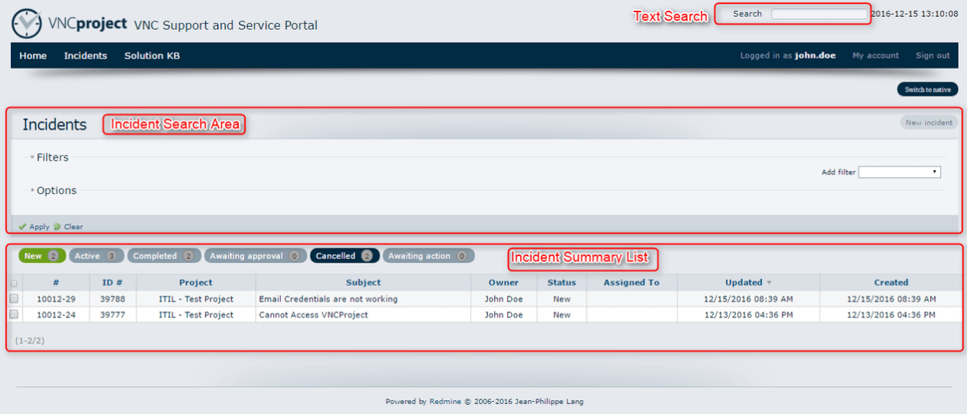Open the Add filter dropdown

pyautogui.click(x=899, y=172)
